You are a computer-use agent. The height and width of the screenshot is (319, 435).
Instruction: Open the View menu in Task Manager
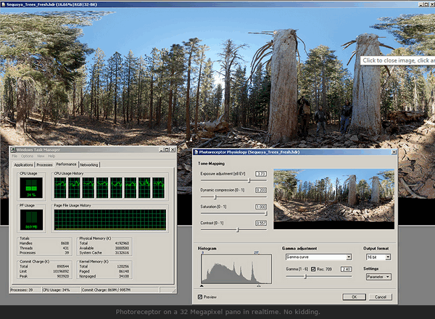pos(41,156)
